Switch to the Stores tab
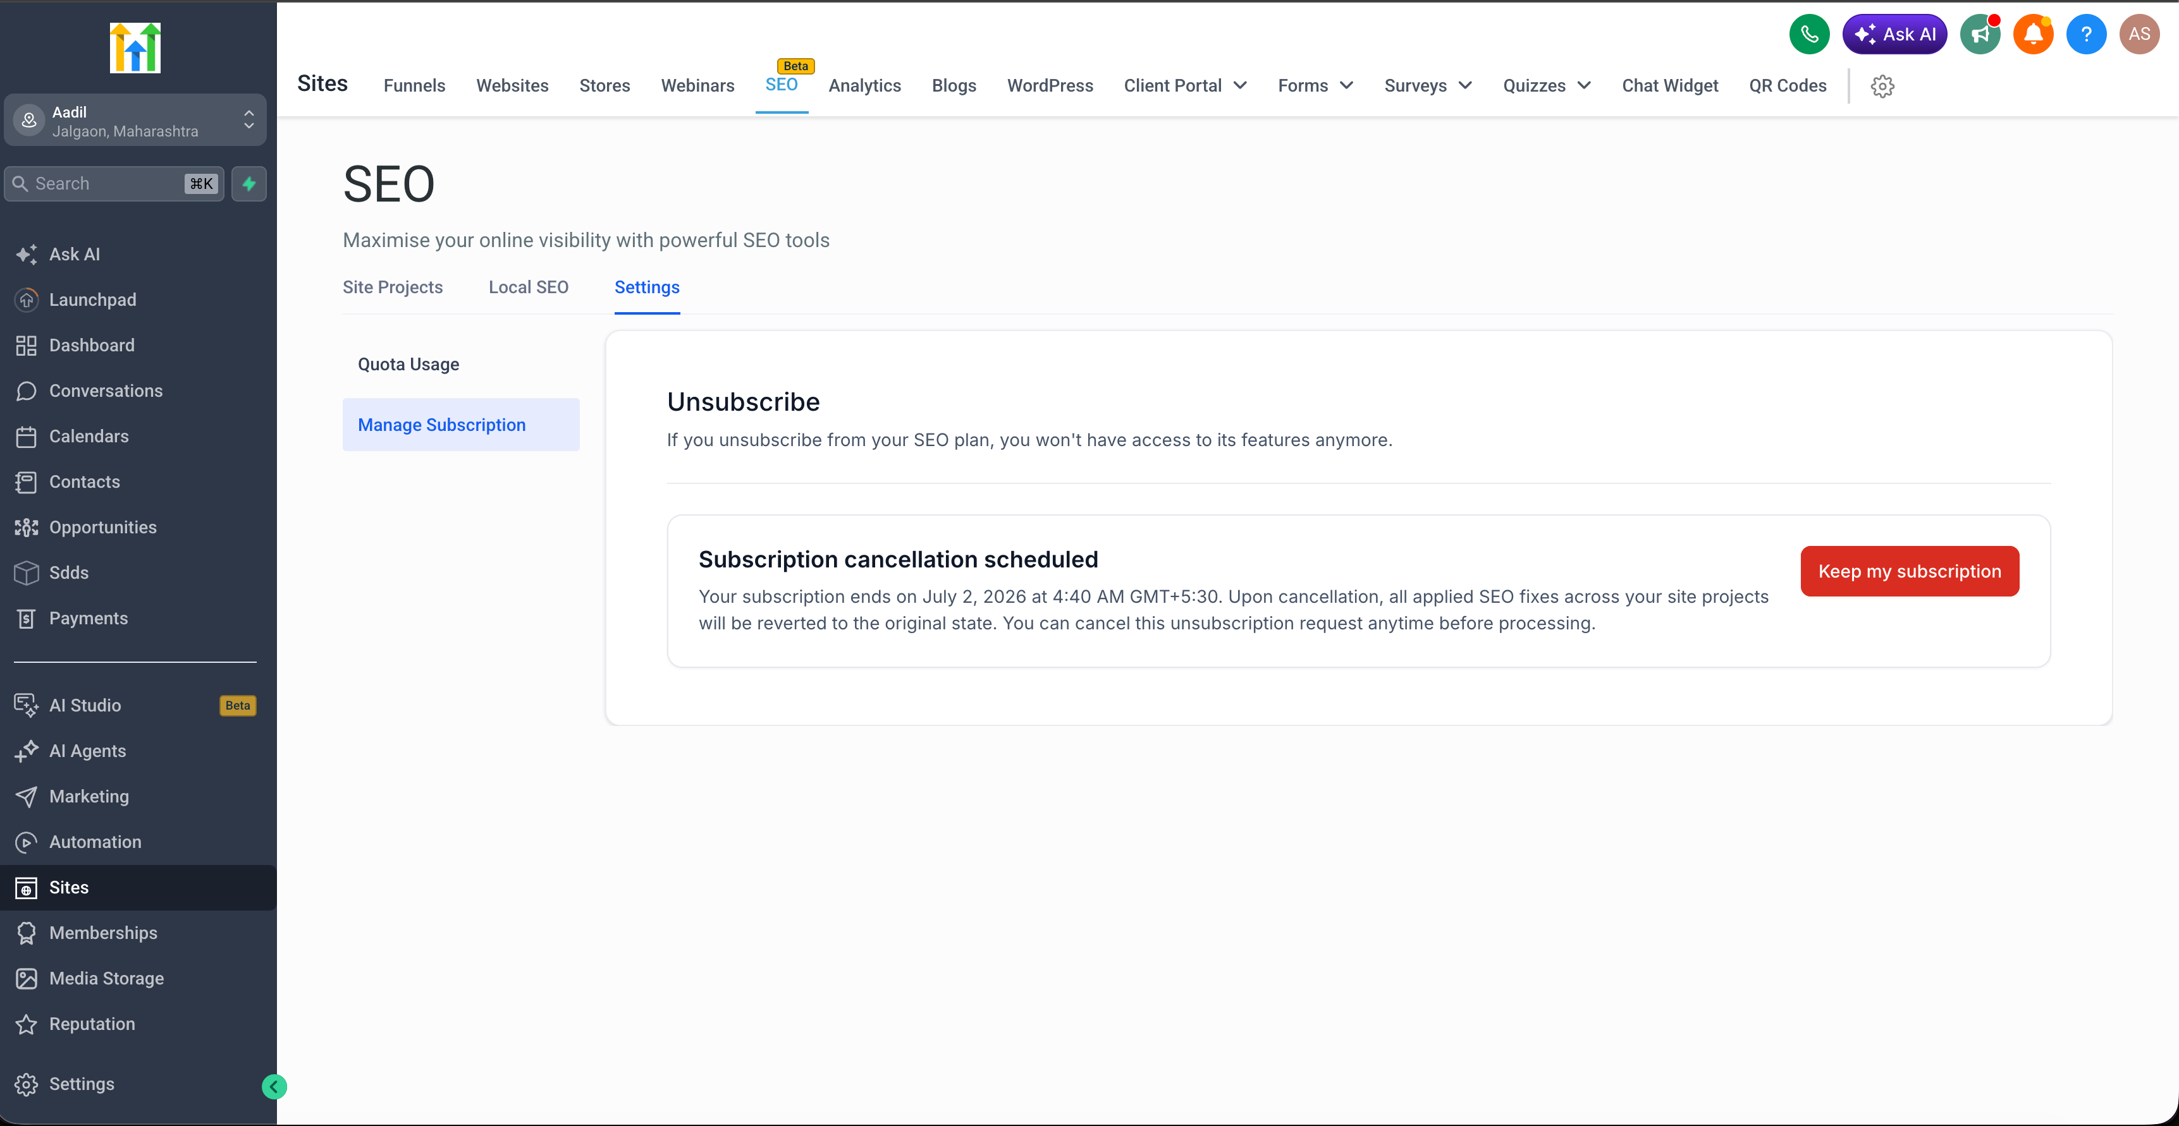 pyautogui.click(x=605, y=86)
